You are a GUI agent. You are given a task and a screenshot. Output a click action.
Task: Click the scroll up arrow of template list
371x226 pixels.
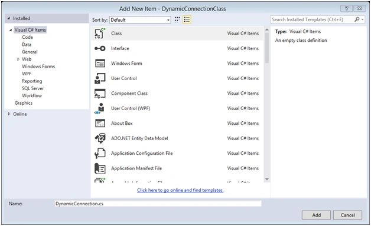click(267, 29)
